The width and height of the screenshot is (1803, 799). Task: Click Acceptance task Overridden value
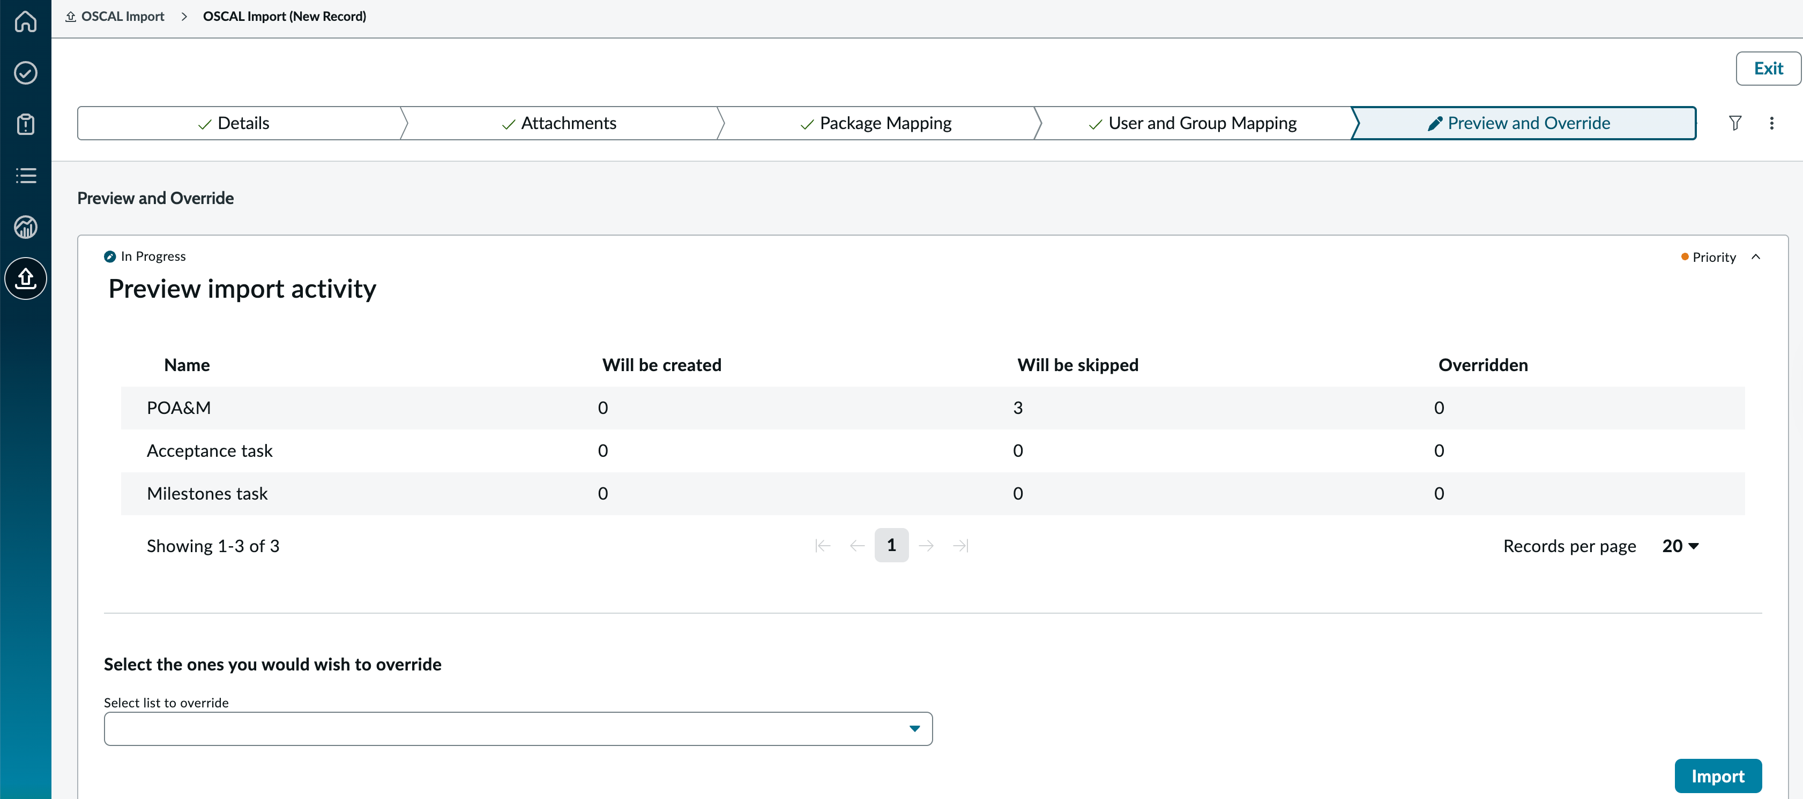pyautogui.click(x=1439, y=451)
